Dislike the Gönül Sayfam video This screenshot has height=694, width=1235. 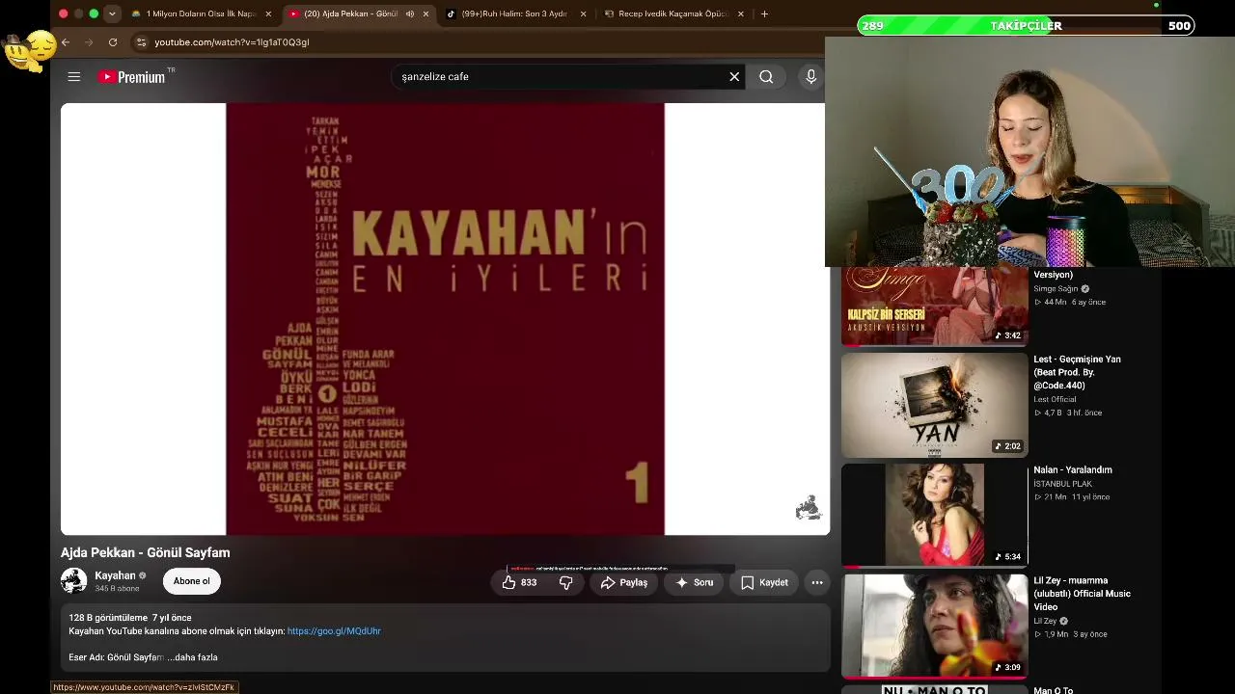(x=566, y=582)
